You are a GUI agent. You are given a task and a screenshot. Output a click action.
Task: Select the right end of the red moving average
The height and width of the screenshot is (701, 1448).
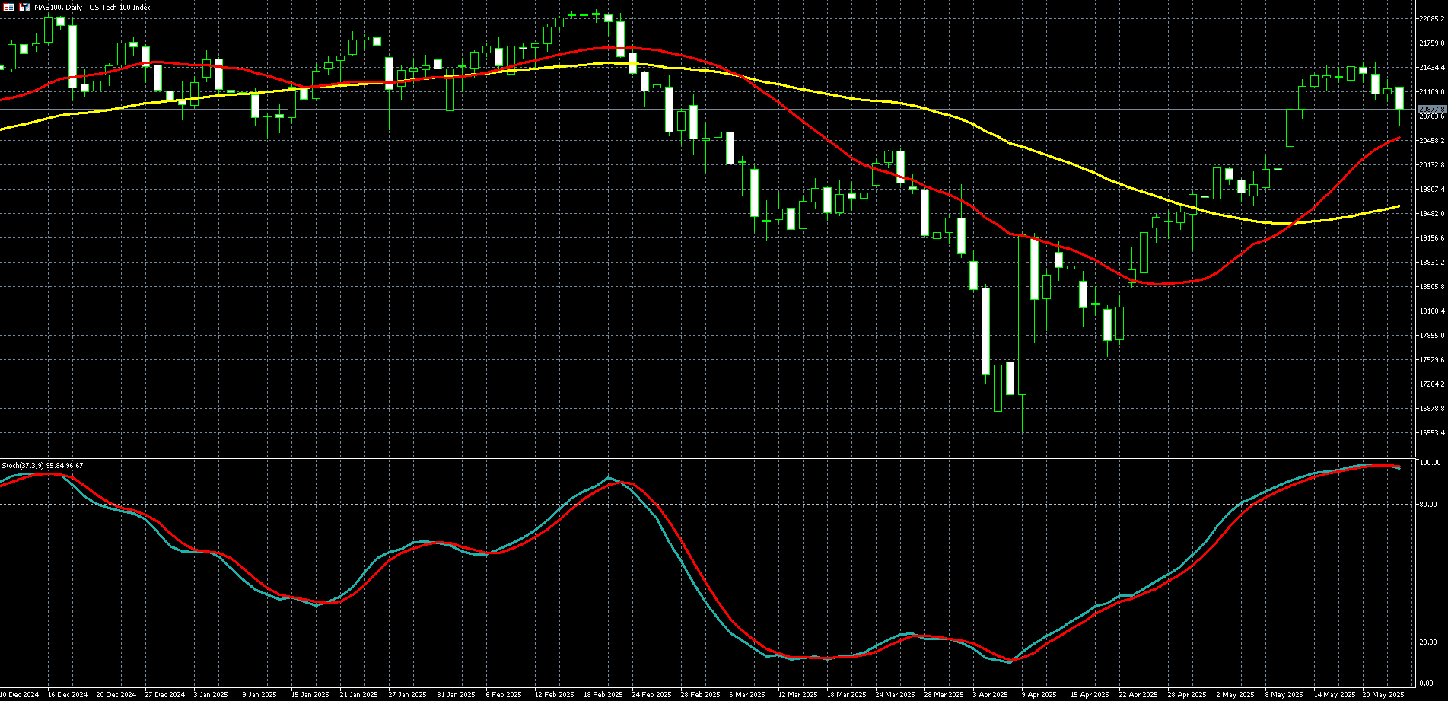(x=1399, y=138)
